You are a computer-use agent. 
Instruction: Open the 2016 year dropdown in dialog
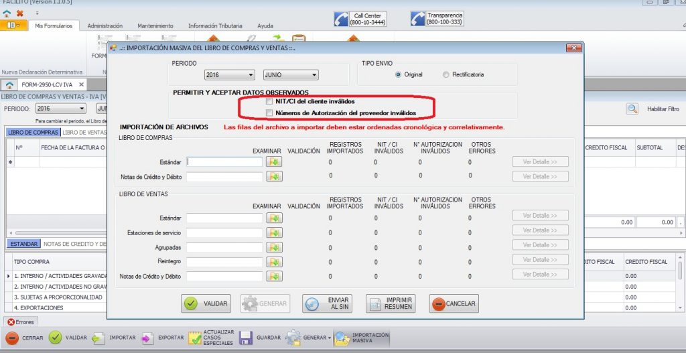(229, 75)
